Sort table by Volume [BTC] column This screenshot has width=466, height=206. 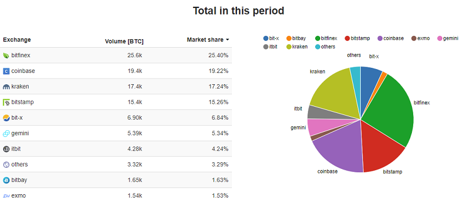tap(124, 42)
